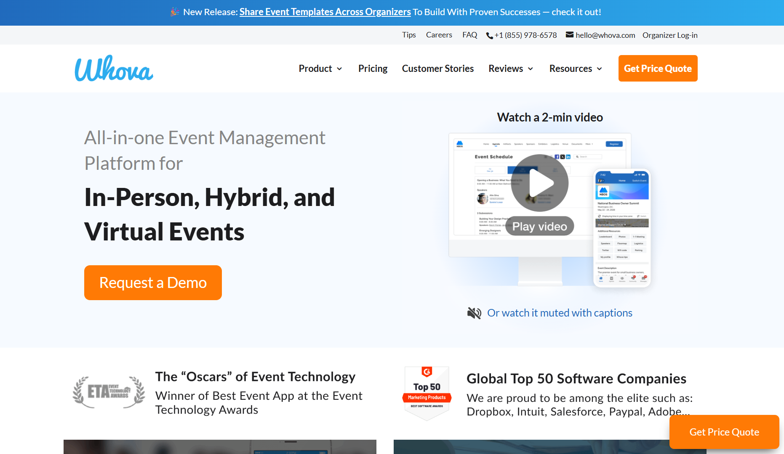This screenshot has height=454, width=784.
Task: Open Share Event Templates Across Organizers link
Action: tap(325, 12)
